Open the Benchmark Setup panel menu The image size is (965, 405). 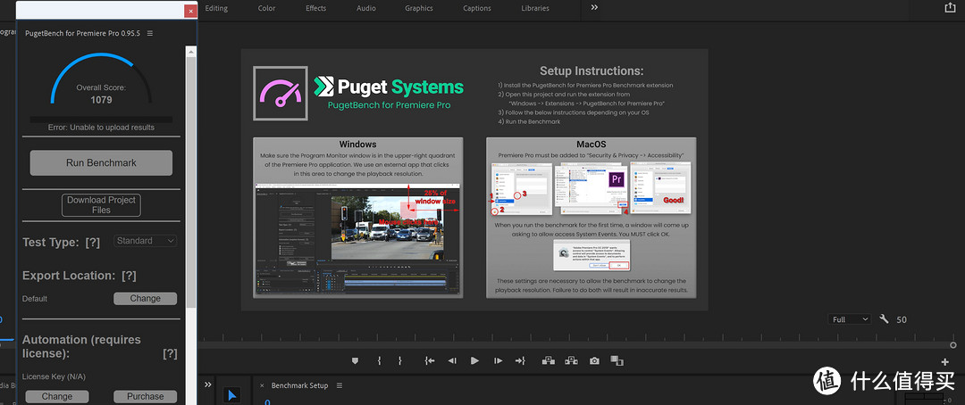coord(341,385)
